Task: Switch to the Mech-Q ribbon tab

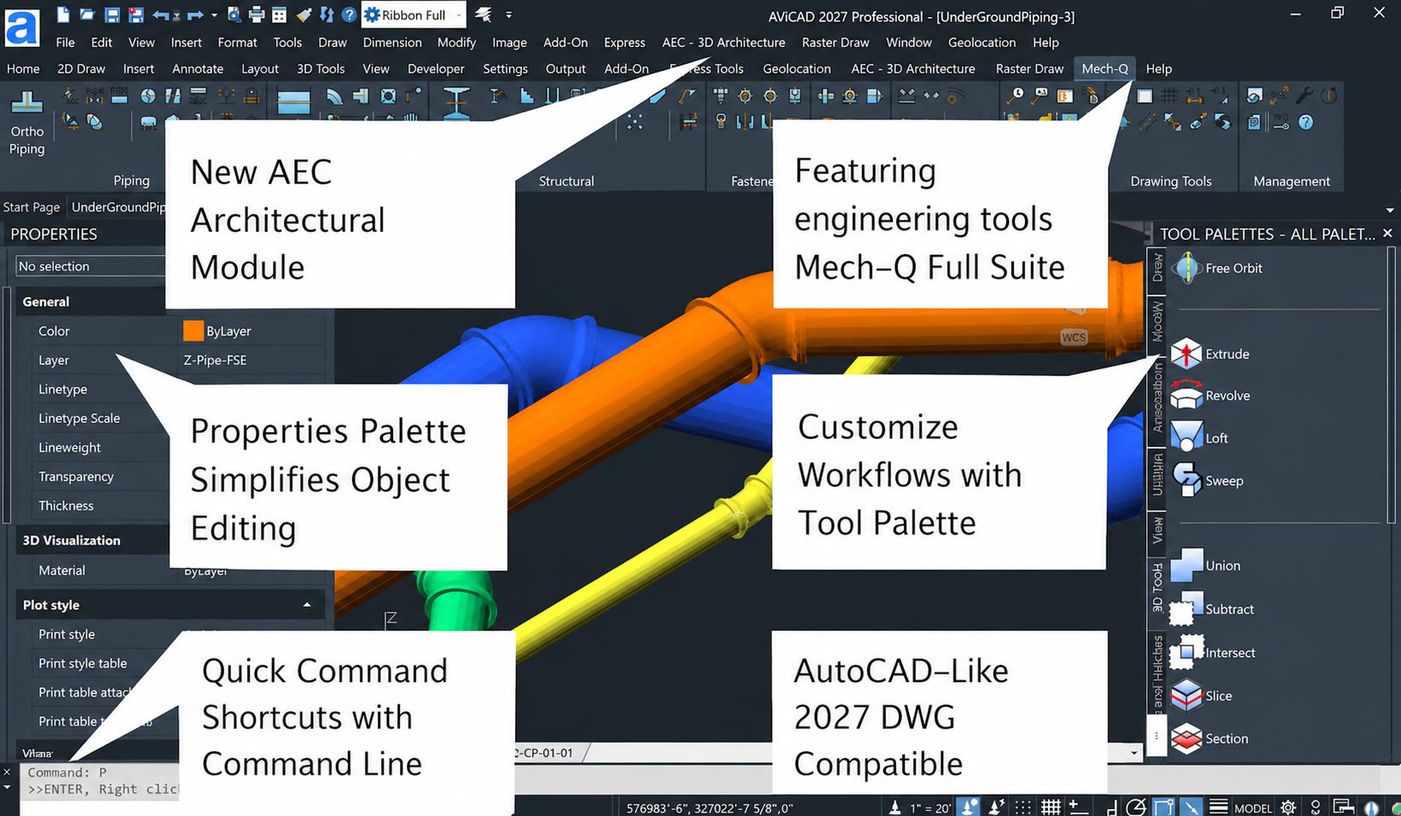Action: pos(1104,68)
